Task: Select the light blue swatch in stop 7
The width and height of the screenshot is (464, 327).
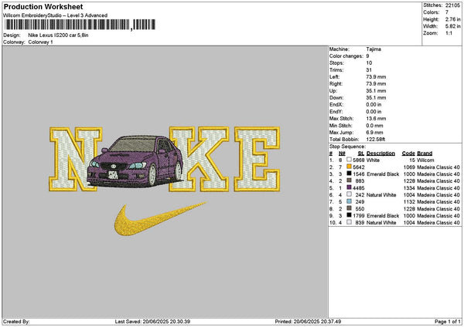Action: (350, 201)
